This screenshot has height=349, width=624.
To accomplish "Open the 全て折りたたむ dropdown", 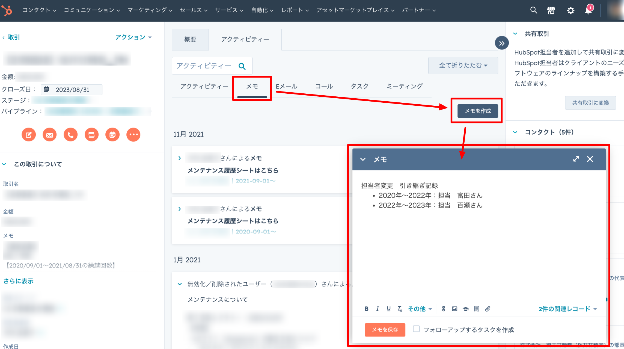I will 463,66.
